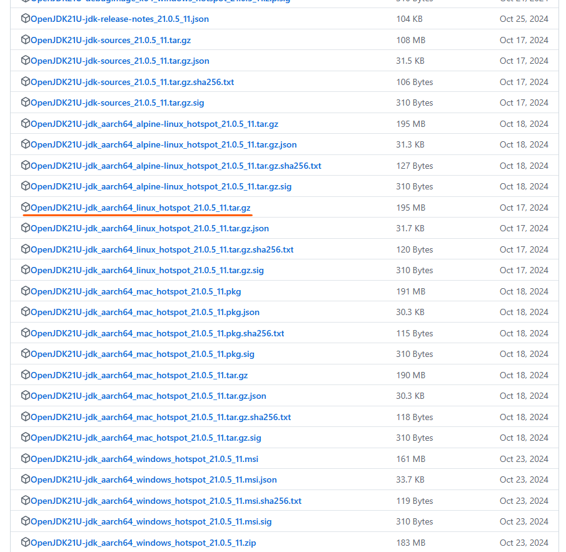566x552 pixels.
Task: Open jdk-sources tar.gz.sig link
Action: [x=118, y=103]
